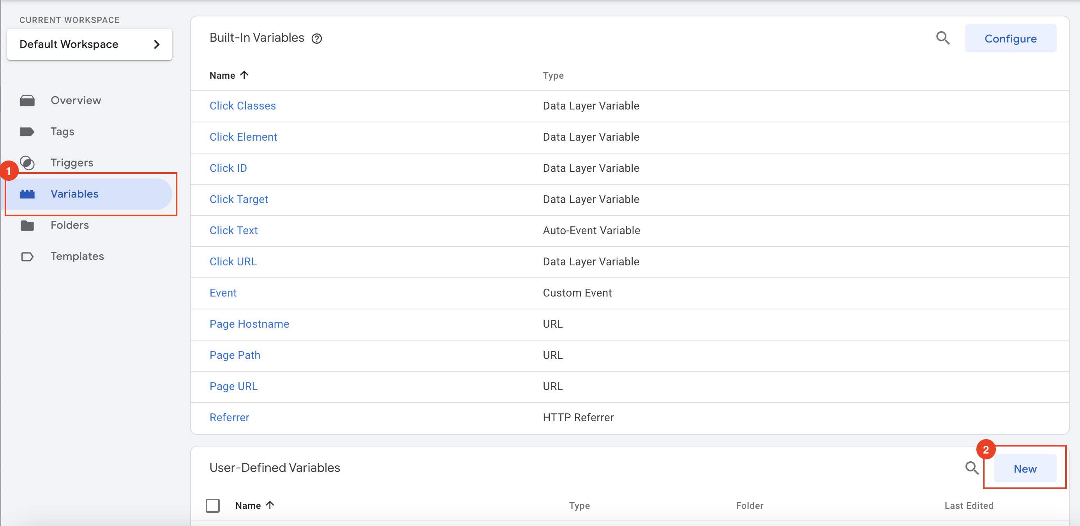The image size is (1080, 526).
Task: Click the Overview sidebar icon
Action: tap(27, 101)
